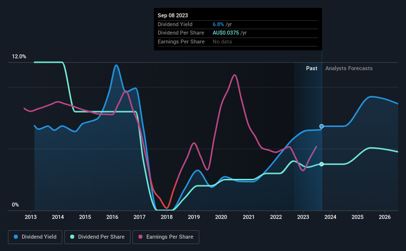This screenshot has width=406, height=251.
Task: Click the teal Dividend Per Share legend dot
Action: [x=72, y=237]
